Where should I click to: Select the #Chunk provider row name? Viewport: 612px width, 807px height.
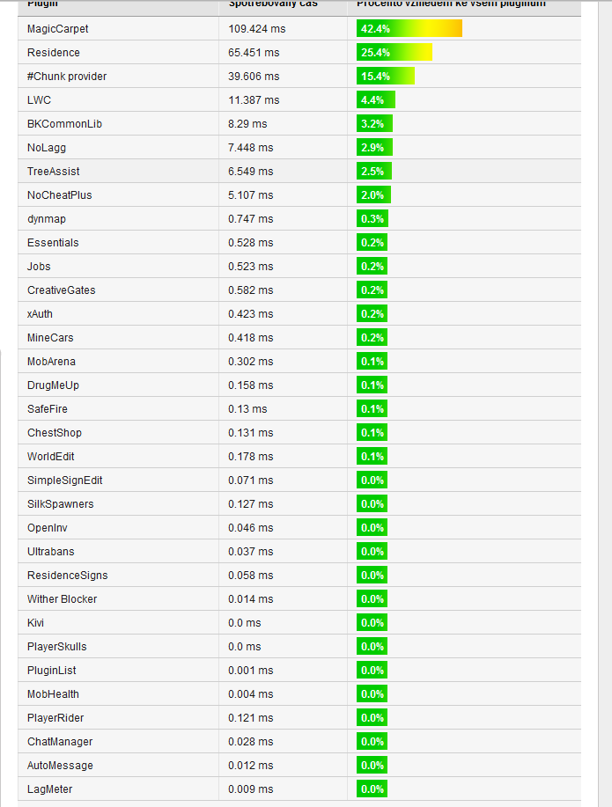pos(67,77)
